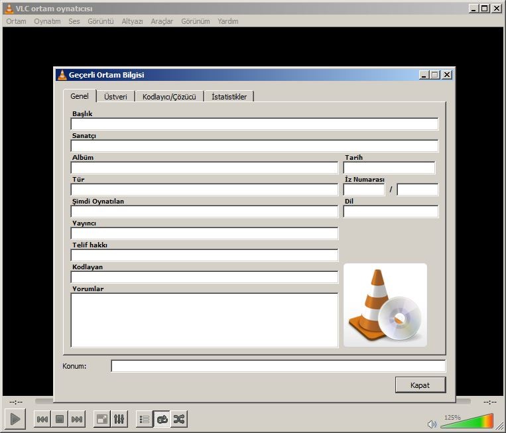This screenshot has height=433, width=506.
Task: Close the Geçerli Ortam Bilgisi dialog
Action: (x=447, y=75)
